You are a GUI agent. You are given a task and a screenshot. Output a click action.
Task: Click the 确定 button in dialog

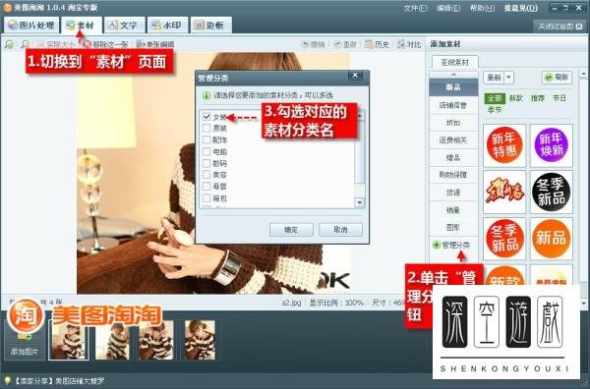point(291,230)
